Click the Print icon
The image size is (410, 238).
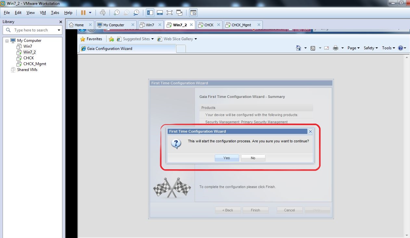336,48
